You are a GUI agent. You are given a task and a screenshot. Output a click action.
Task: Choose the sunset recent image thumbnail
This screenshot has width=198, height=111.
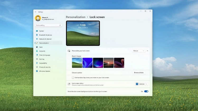(109, 63)
